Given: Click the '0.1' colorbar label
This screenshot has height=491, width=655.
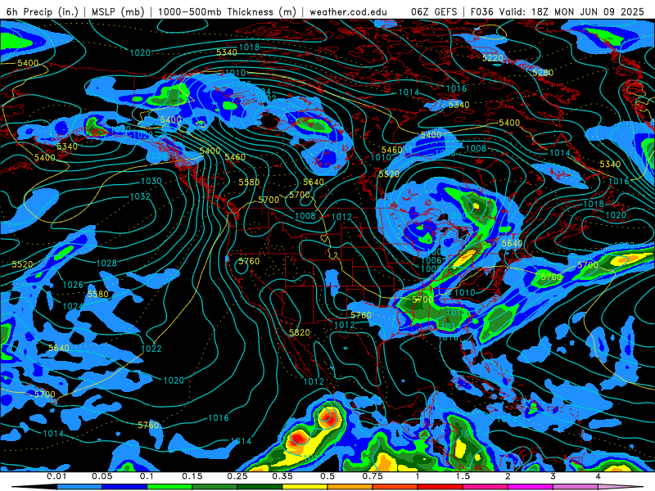Looking at the screenshot, I should (x=147, y=476).
